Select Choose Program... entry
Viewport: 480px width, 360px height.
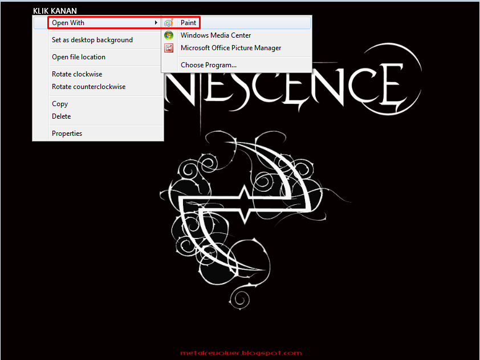237,65
